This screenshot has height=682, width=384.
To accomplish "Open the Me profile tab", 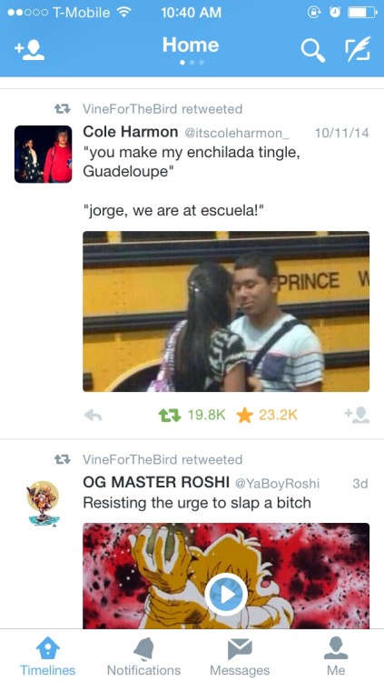I will click(x=336, y=657).
